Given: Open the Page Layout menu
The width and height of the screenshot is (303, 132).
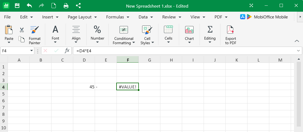Looking at the screenshot, I should pos(82,17).
